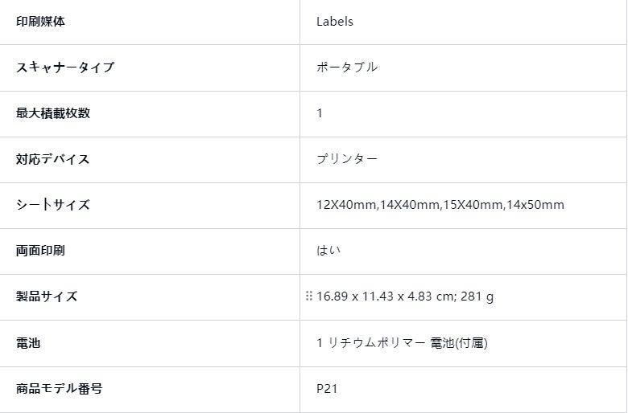Click the 両面印刷 row label

(x=41, y=251)
